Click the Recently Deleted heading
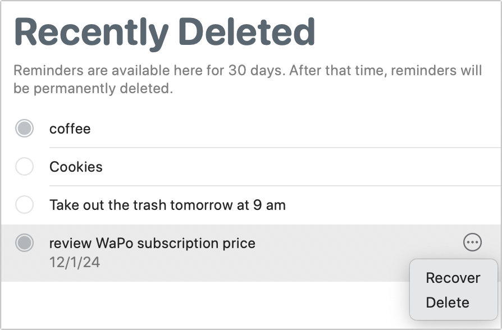This screenshot has height=330, width=502. [x=165, y=33]
